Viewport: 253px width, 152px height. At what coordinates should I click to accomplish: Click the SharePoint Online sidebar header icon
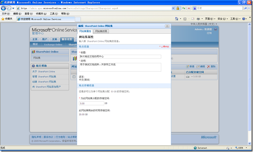click(x=33, y=52)
